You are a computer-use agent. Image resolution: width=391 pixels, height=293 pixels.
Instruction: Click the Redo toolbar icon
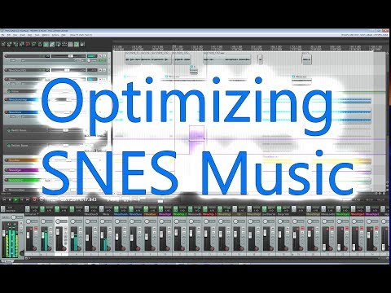pyautogui.click(x=33, y=44)
